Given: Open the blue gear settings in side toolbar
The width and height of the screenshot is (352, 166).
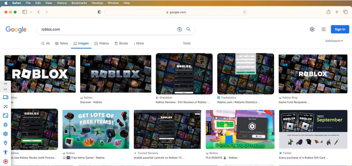Looking at the screenshot, I should pos(5,134).
